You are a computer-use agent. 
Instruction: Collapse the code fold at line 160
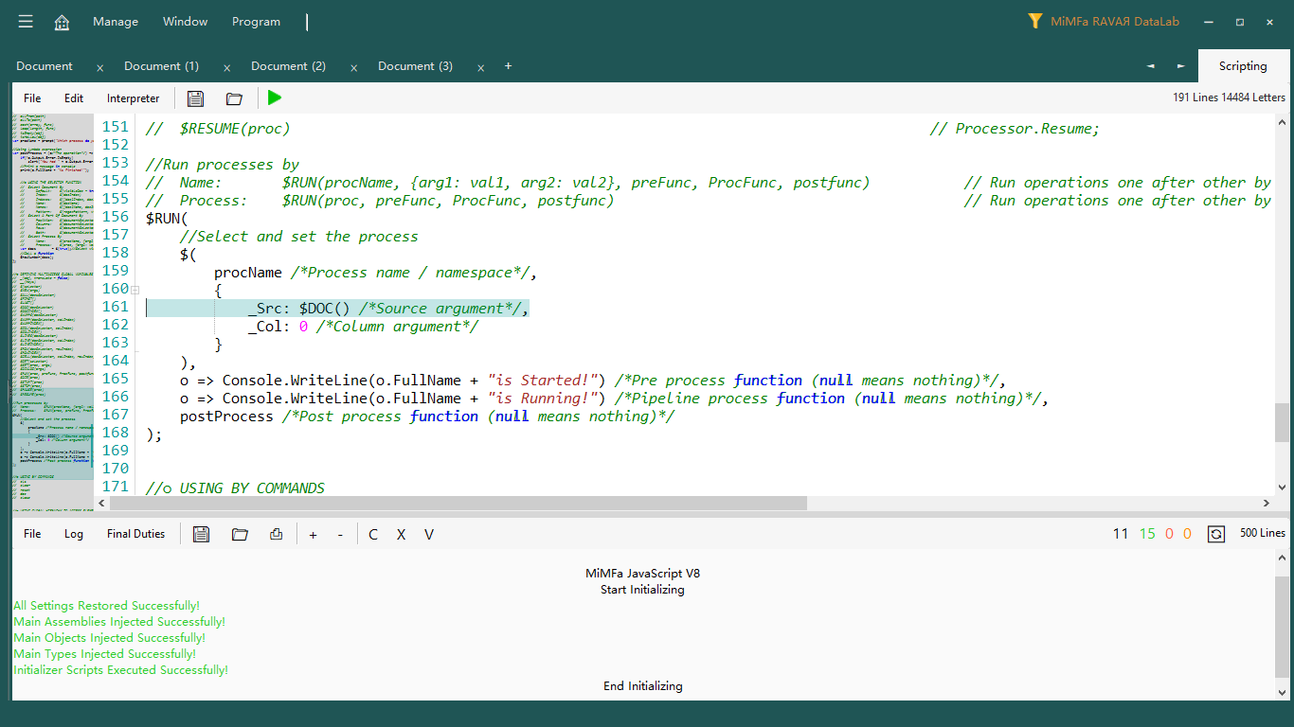point(135,290)
